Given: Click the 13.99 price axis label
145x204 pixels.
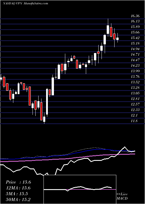Looking at the screenshot, I should point(135,71).
